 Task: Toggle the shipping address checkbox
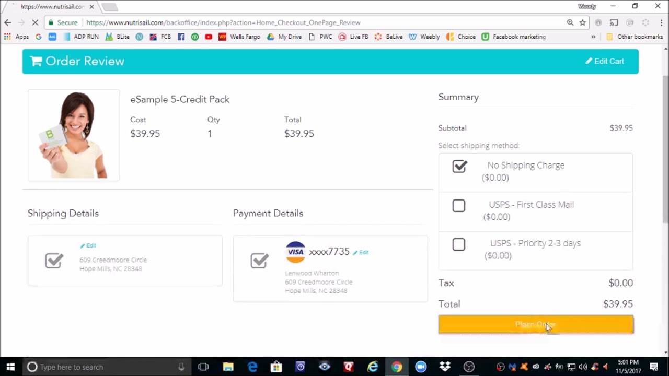(x=54, y=260)
